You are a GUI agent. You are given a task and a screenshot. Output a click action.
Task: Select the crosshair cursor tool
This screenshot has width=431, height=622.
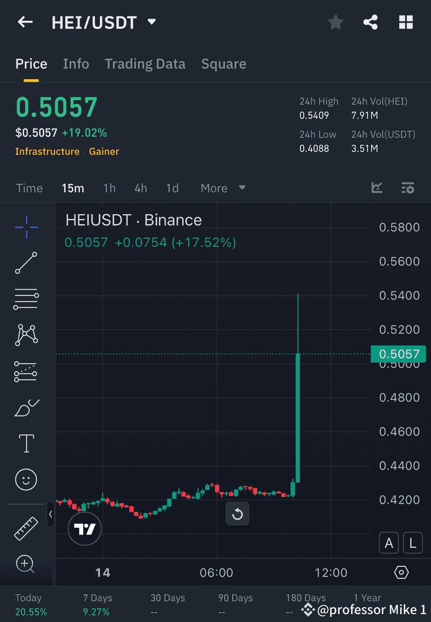(26, 227)
